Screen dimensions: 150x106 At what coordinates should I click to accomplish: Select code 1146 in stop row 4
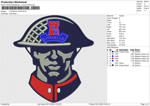[x=132, y=59]
